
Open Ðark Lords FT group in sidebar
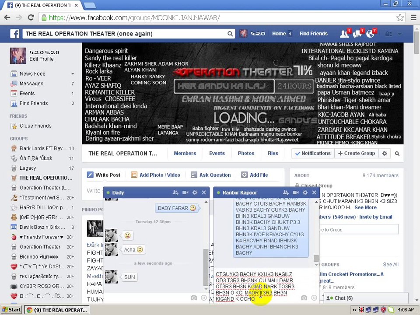42,148
